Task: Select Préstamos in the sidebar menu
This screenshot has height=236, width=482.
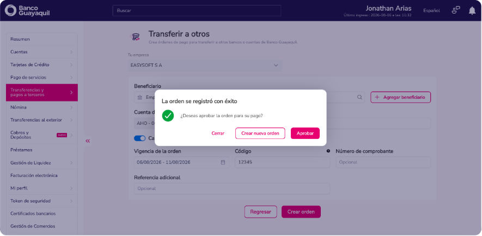Action: pos(42,150)
